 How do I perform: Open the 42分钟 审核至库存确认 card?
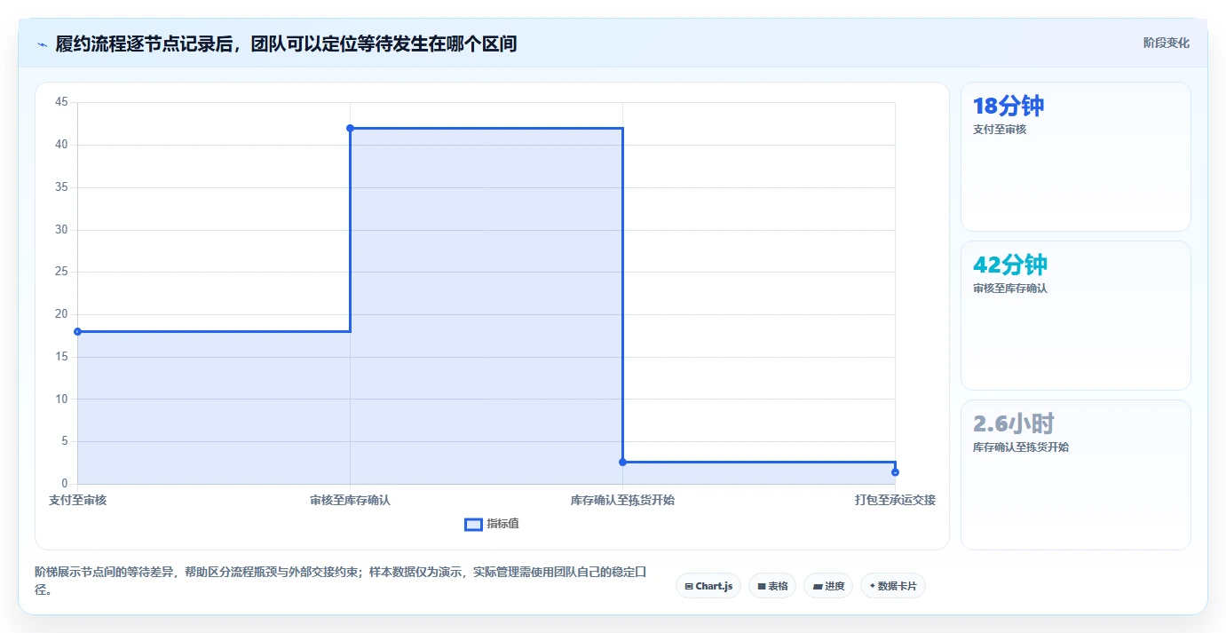pos(1075,315)
